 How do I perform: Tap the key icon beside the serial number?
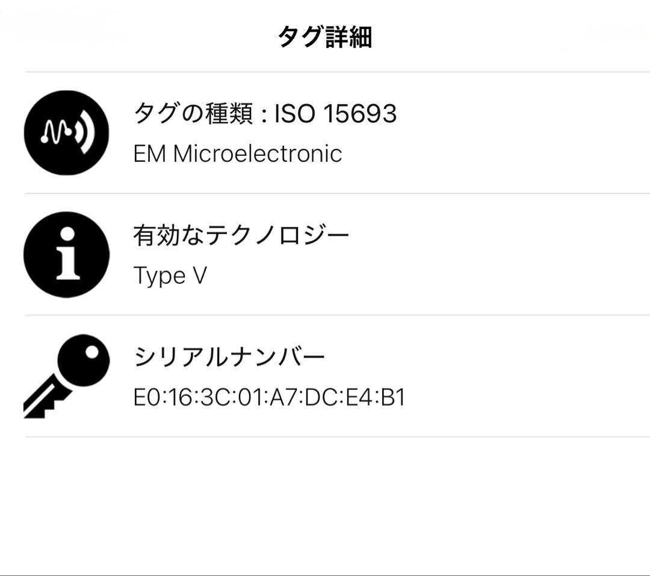coord(66,376)
